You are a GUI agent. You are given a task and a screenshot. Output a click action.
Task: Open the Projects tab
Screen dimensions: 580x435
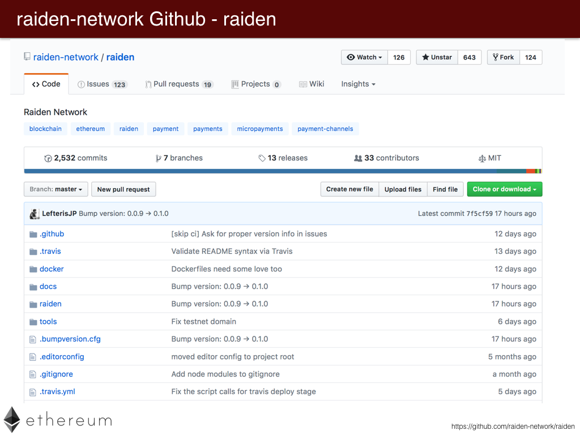click(x=256, y=84)
